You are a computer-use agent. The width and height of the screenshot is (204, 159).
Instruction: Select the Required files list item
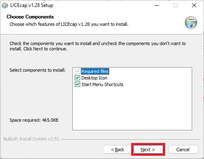95,71
